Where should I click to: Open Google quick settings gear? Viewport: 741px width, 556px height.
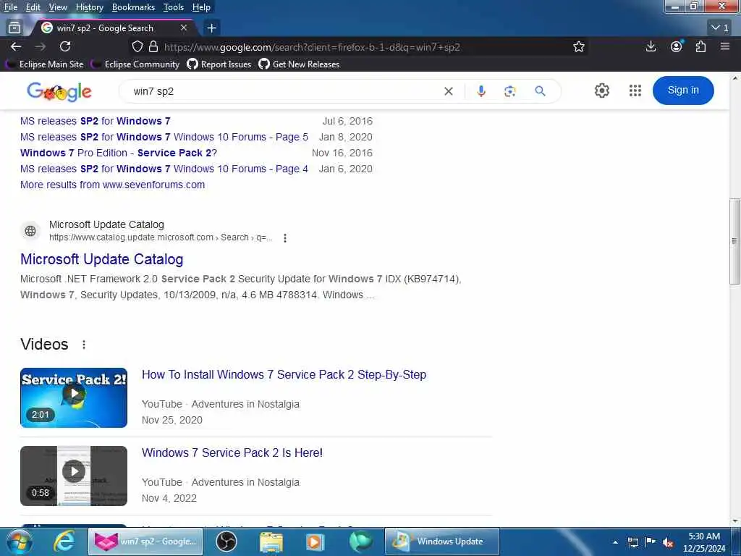(x=601, y=90)
